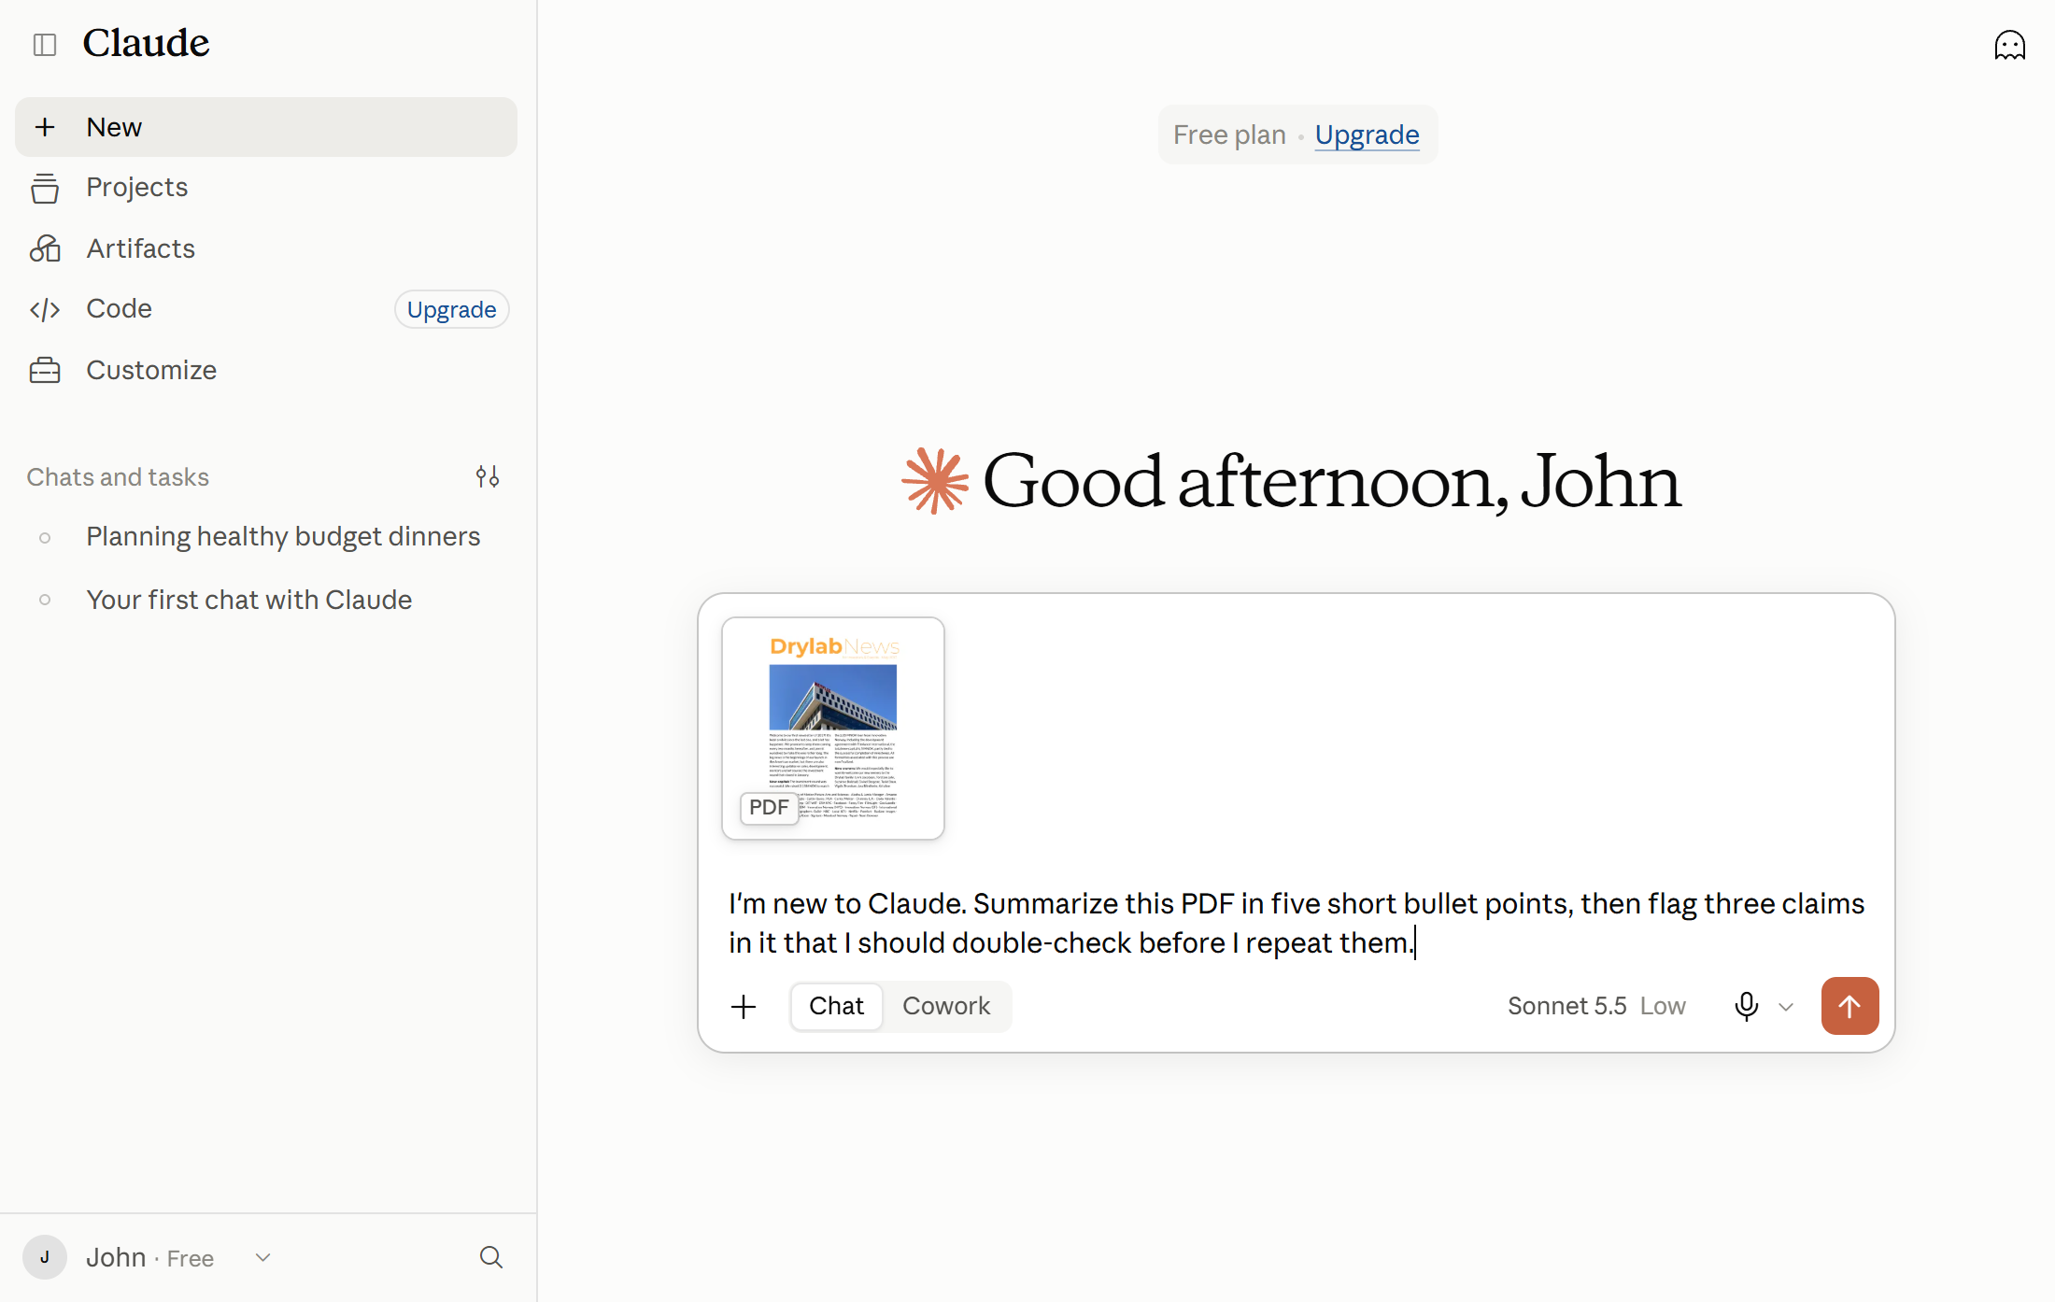This screenshot has width=2055, height=1302.
Task: Open chats filter sliders icon
Action: 488,477
